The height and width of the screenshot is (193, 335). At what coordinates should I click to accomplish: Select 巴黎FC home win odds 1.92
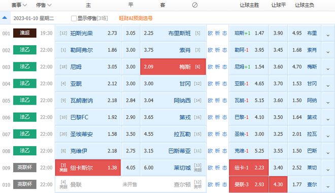88,117
